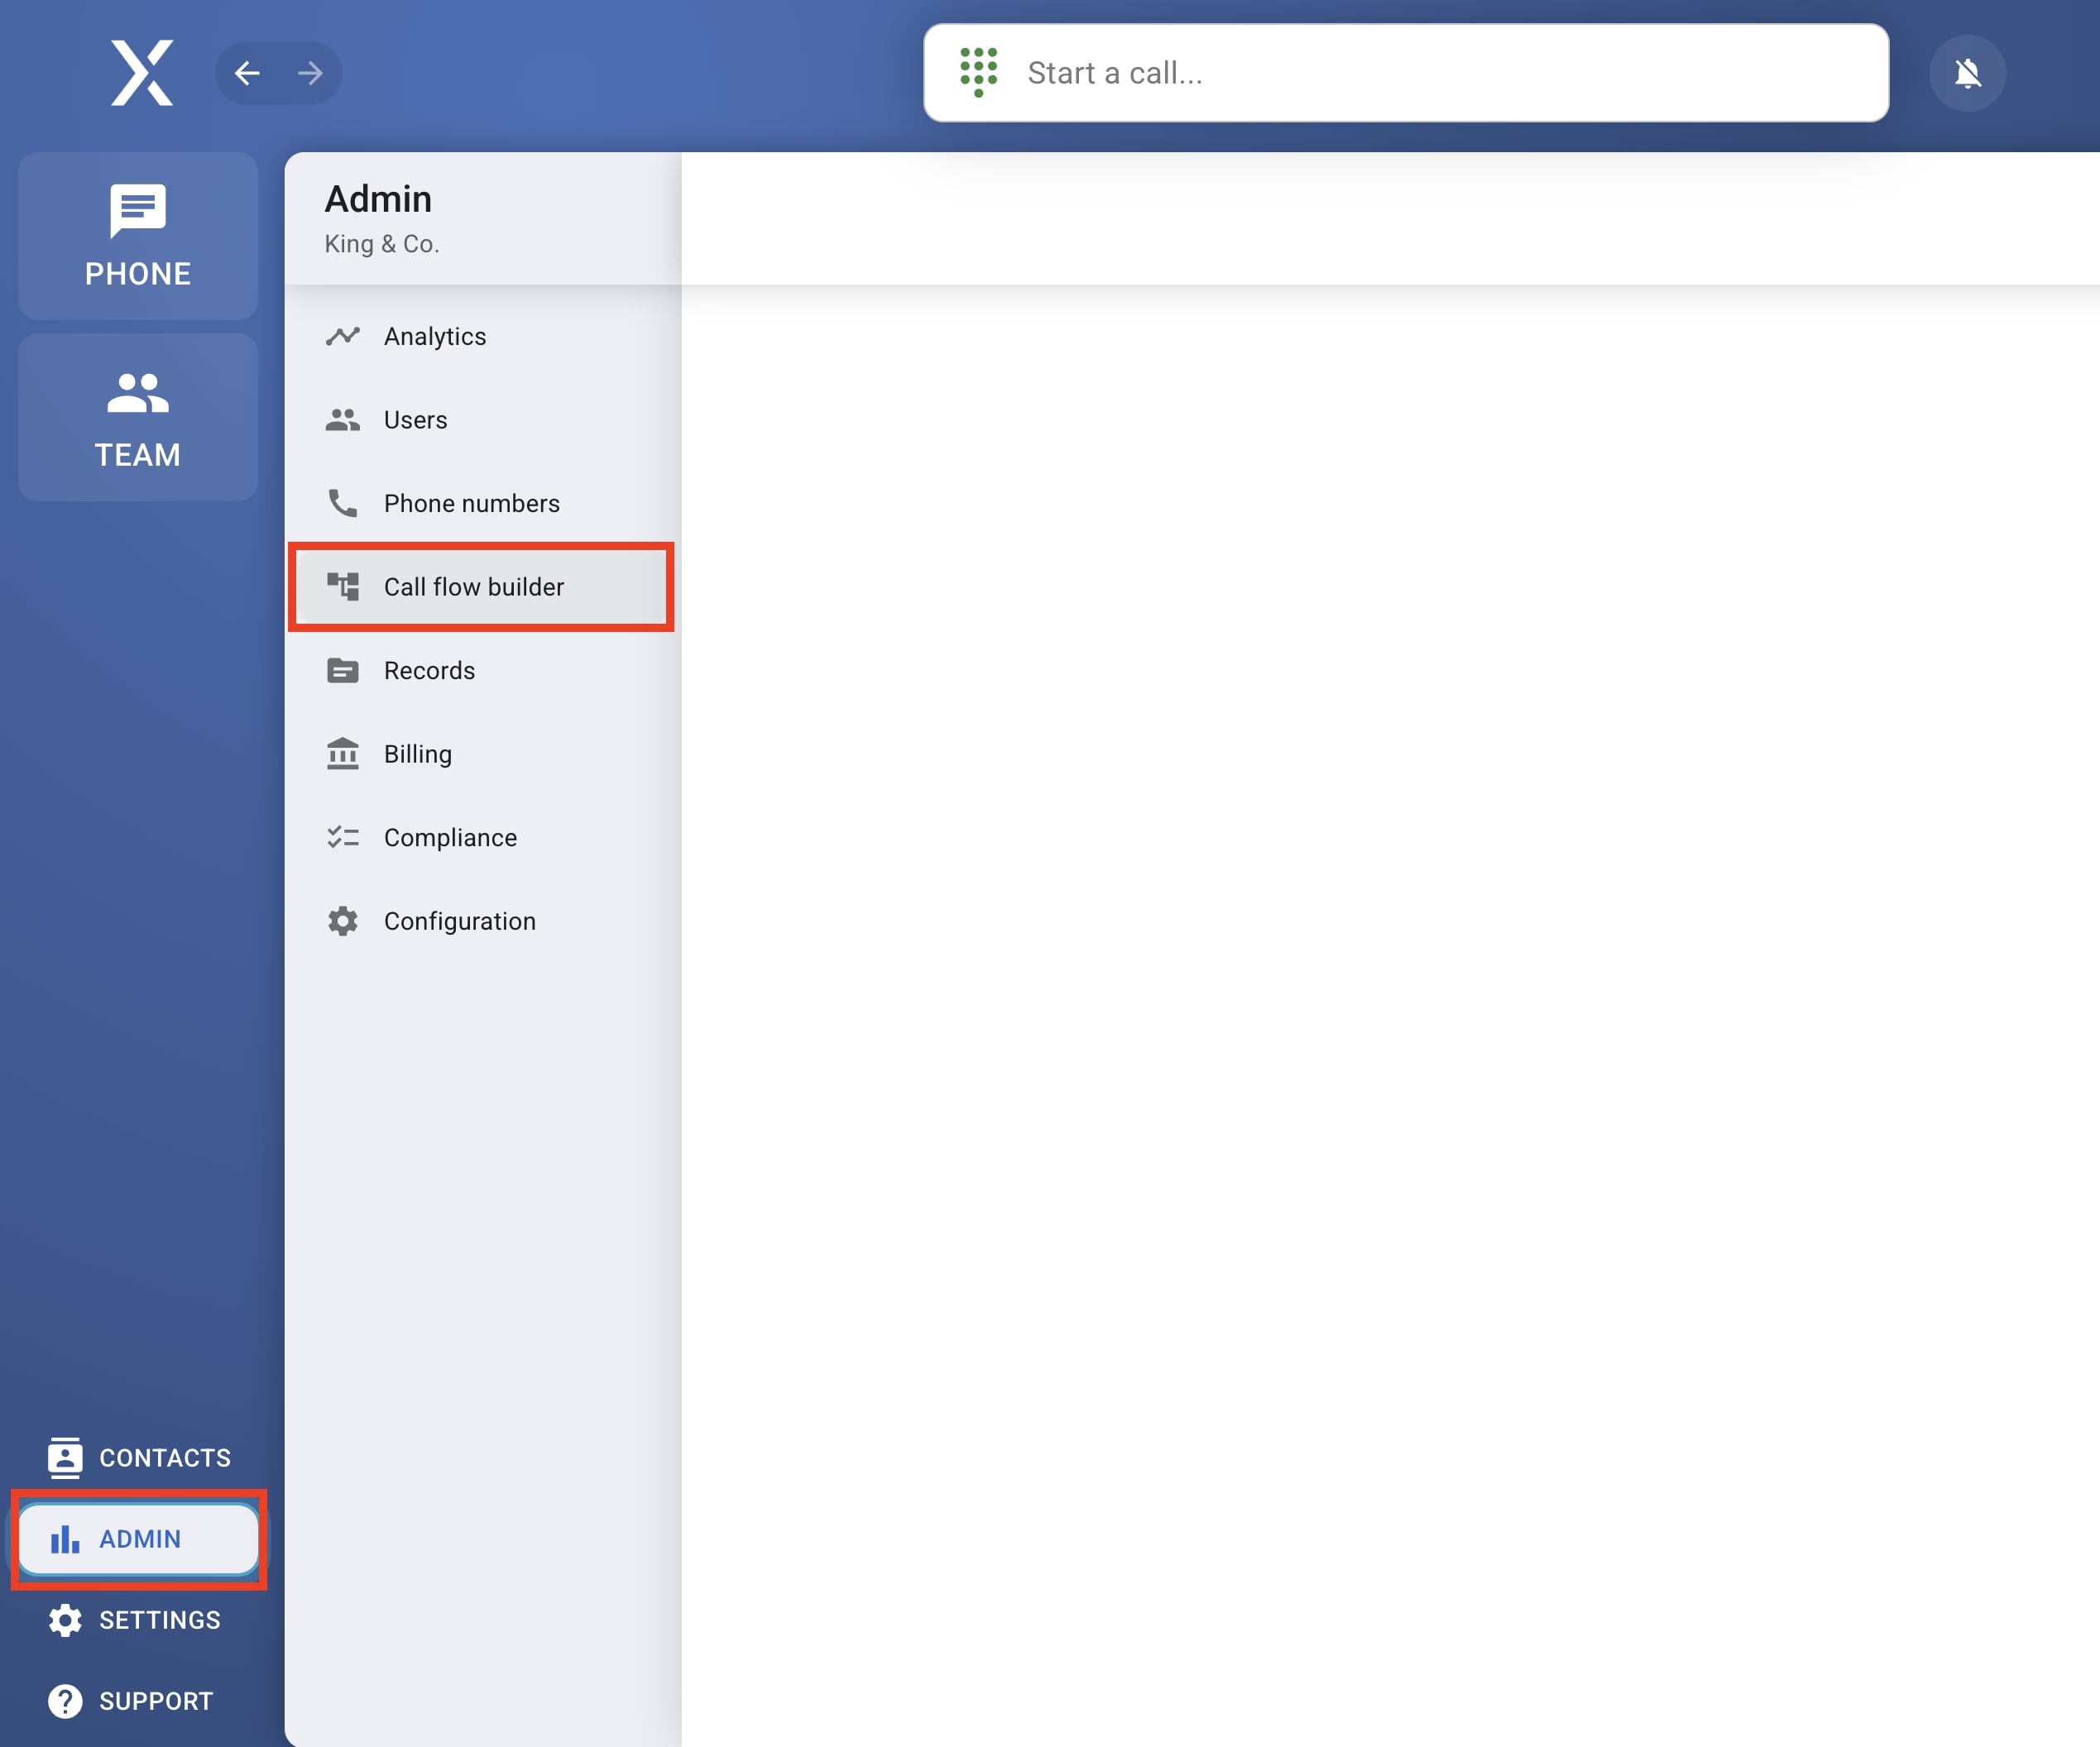This screenshot has height=1747, width=2100.
Task: Open the Compliance checklist icon
Action: click(343, 838)
